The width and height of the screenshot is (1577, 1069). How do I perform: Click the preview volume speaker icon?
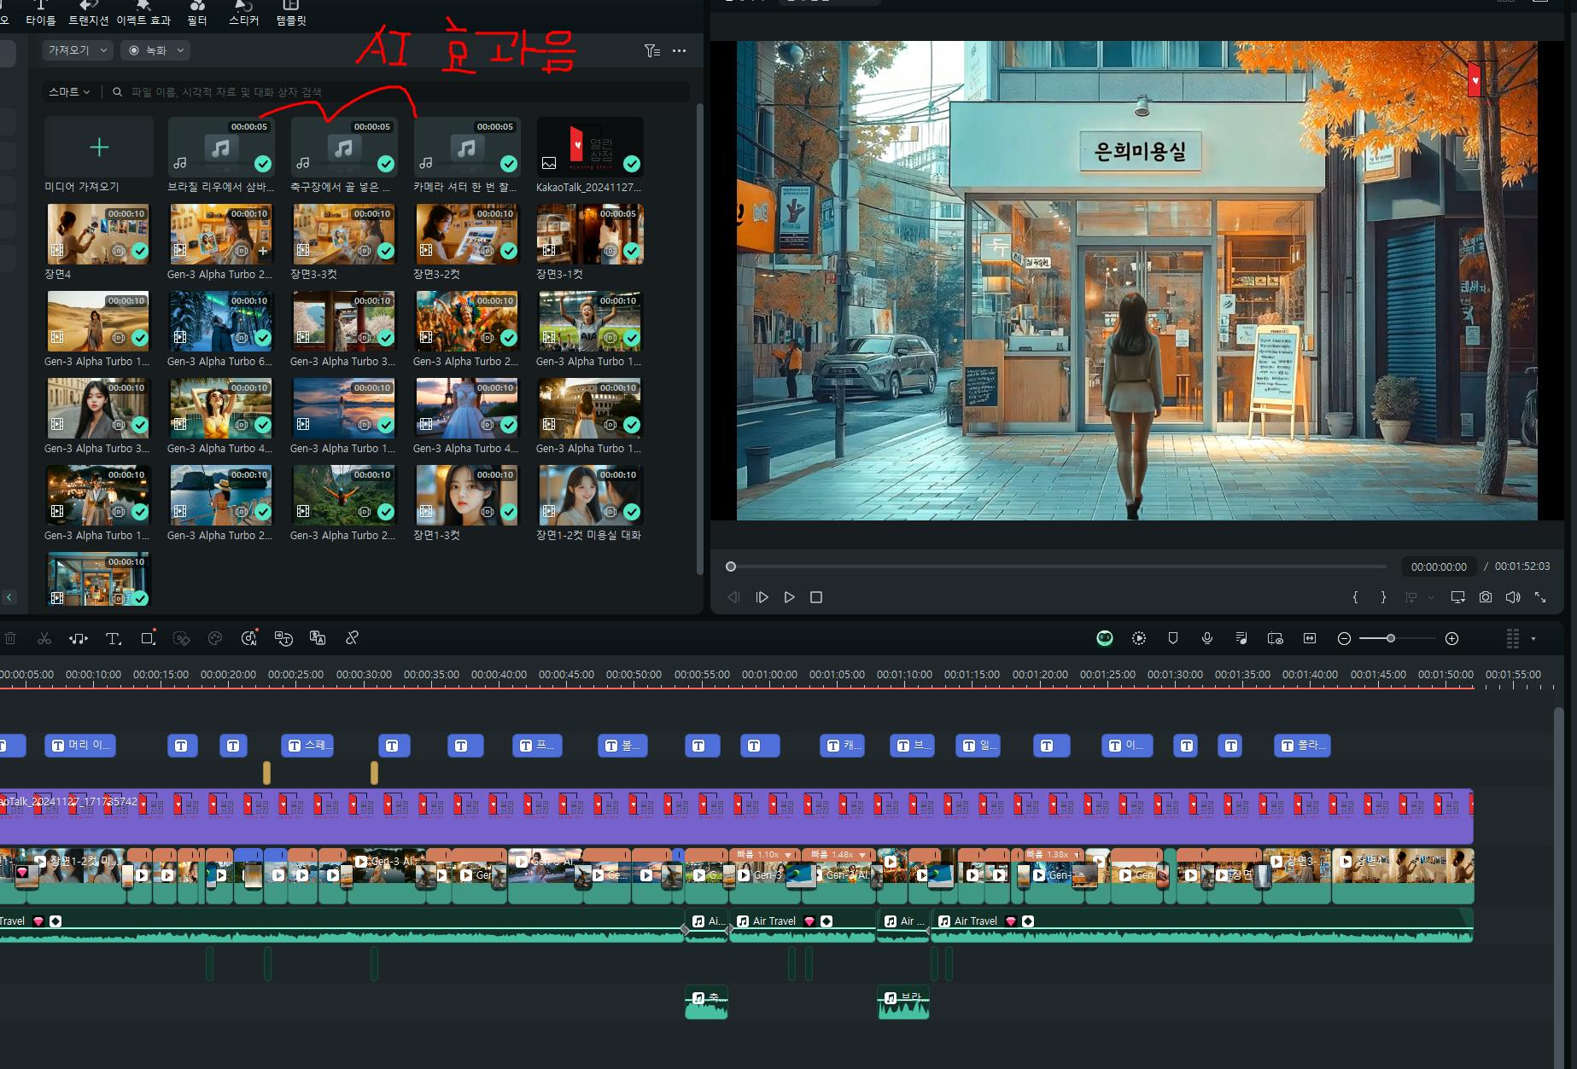1513,597
